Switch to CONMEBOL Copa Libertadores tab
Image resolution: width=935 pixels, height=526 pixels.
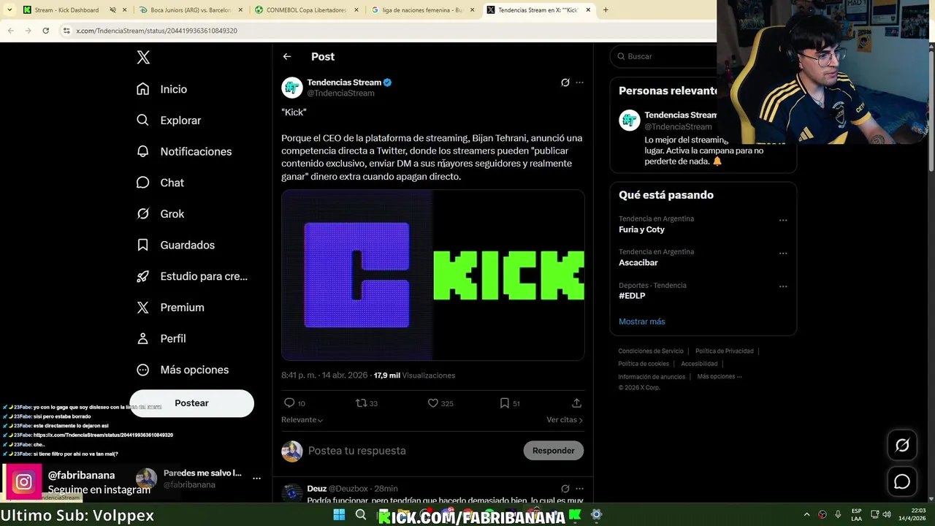(306, 10)
